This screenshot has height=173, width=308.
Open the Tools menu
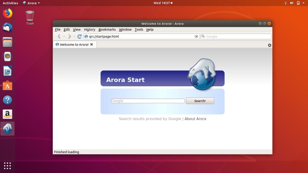pyautogui.click(x=139, y=30)
